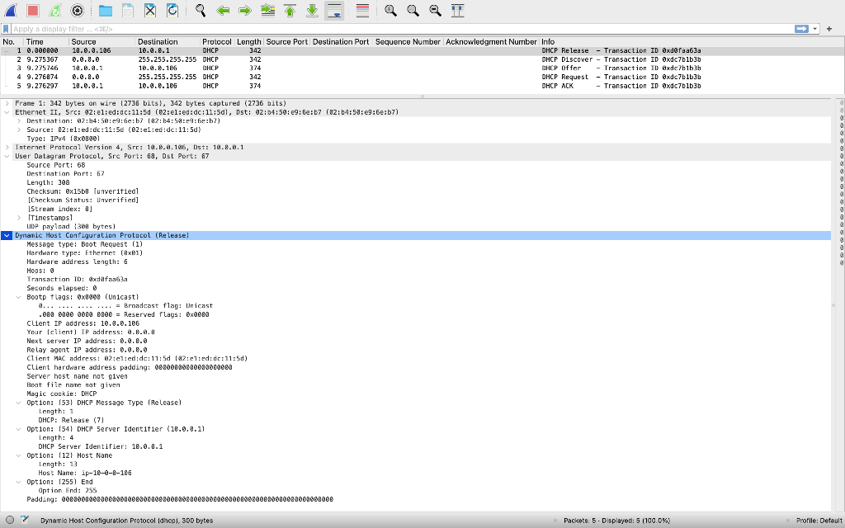The image size is (845, 528).
Task: Go to the last packet
Action: click(312, 10)
